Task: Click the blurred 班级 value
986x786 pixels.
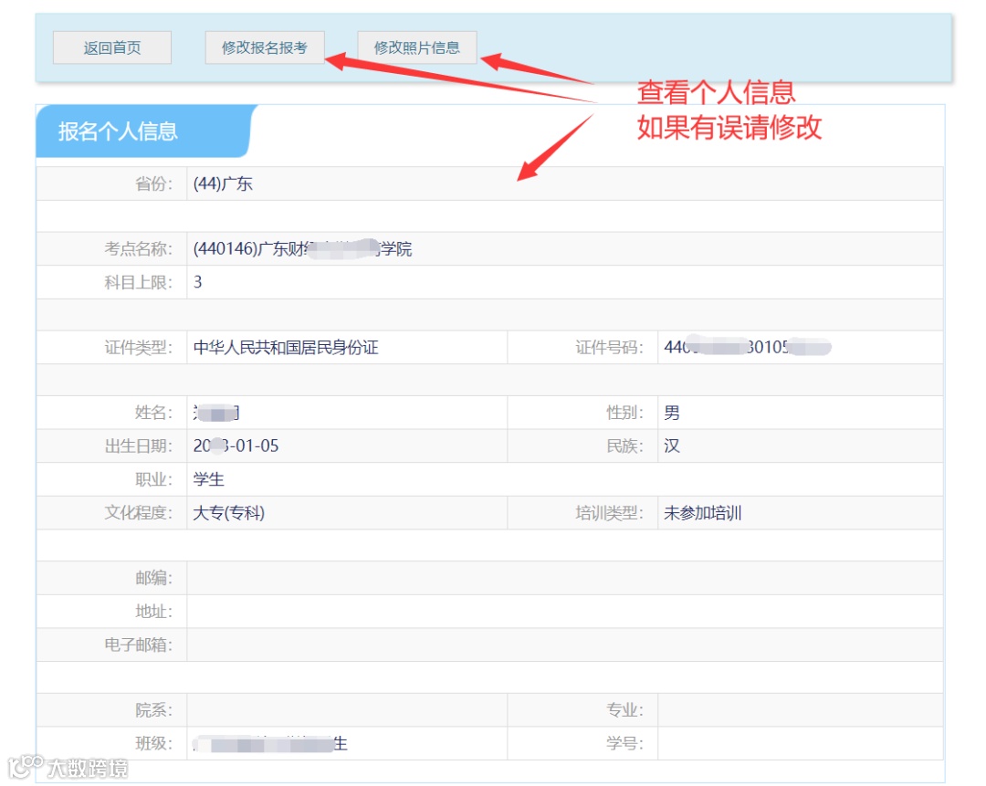Action: pos(269,744)
